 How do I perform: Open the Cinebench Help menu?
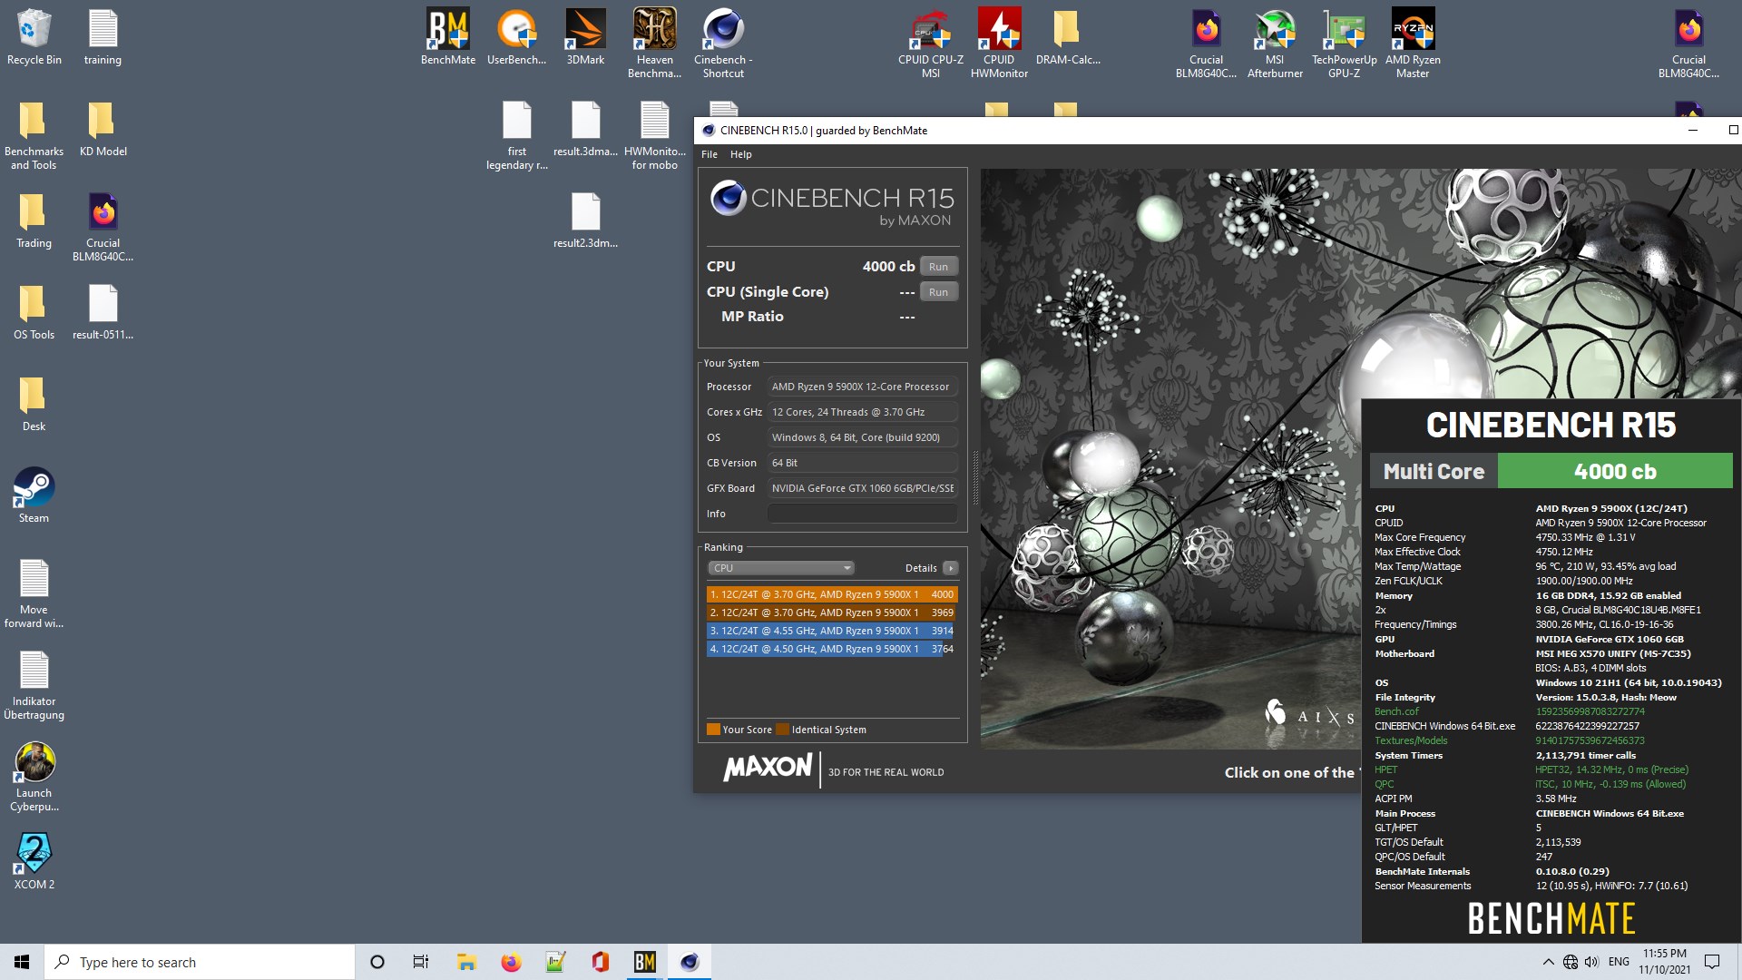click(741, 154)
